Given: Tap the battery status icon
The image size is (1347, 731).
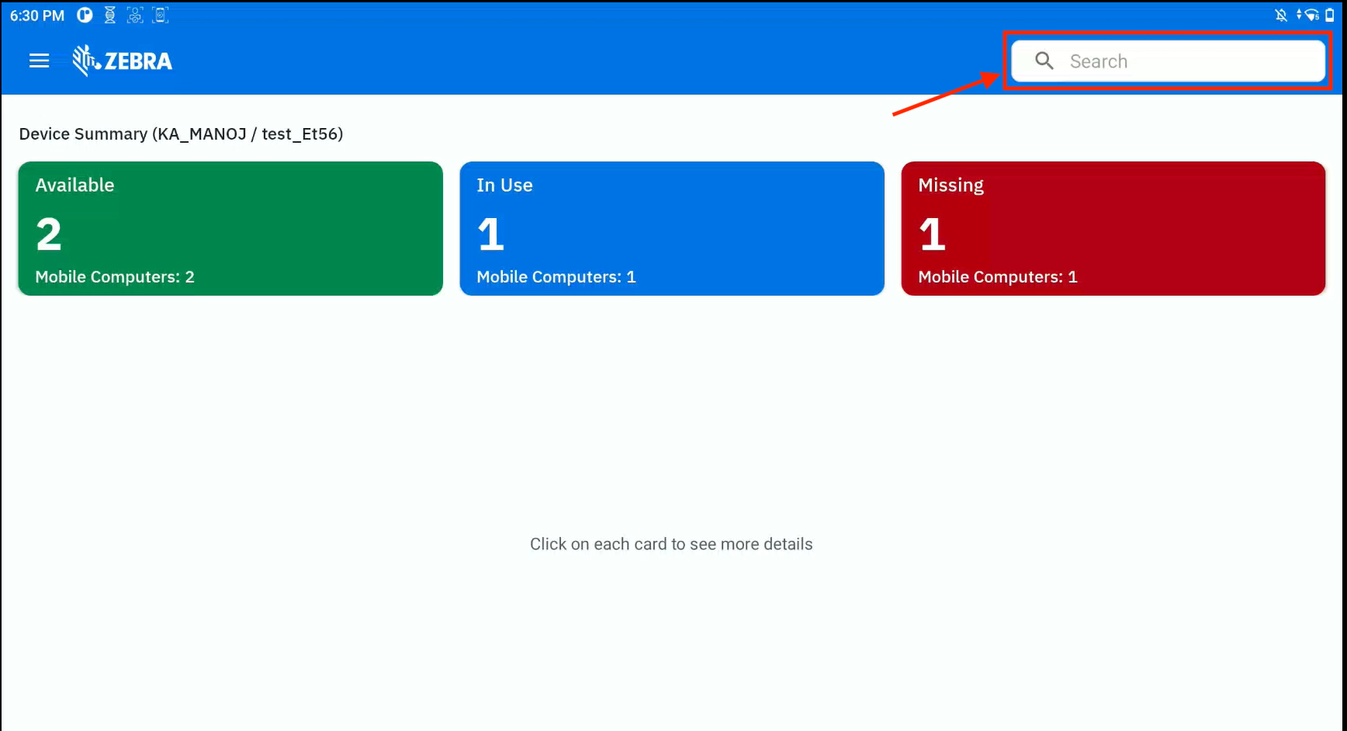Looking at the screenshot, I should pyautogui.click(x=1330, y=16).
